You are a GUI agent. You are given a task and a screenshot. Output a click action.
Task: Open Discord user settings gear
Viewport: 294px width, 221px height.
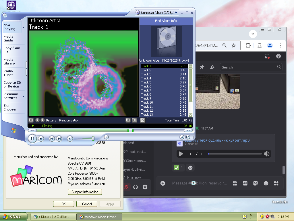click(x=145, y=187)
